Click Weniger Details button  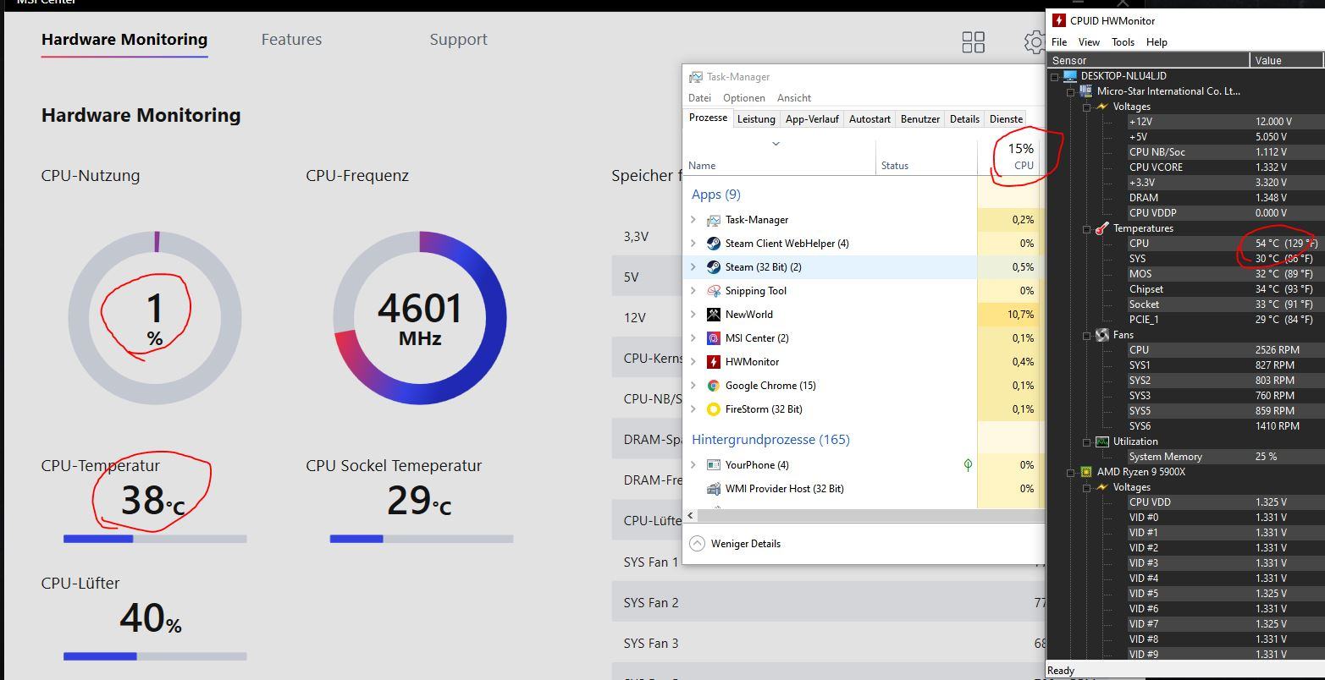click(736, 544)
